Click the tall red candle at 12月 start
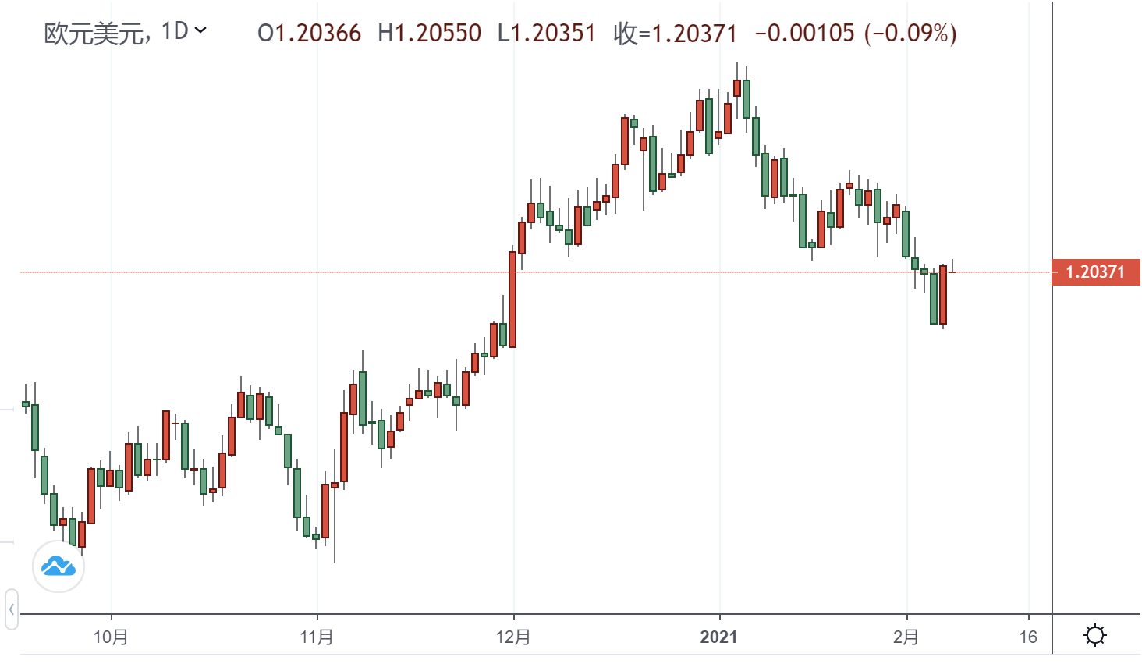Screen dimensions: 1142x664 click(x=512, y=299)
